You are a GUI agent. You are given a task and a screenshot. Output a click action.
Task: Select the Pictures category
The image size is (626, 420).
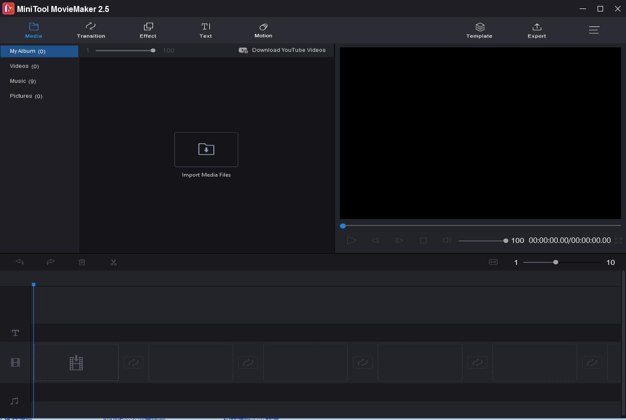coord(39,96)
